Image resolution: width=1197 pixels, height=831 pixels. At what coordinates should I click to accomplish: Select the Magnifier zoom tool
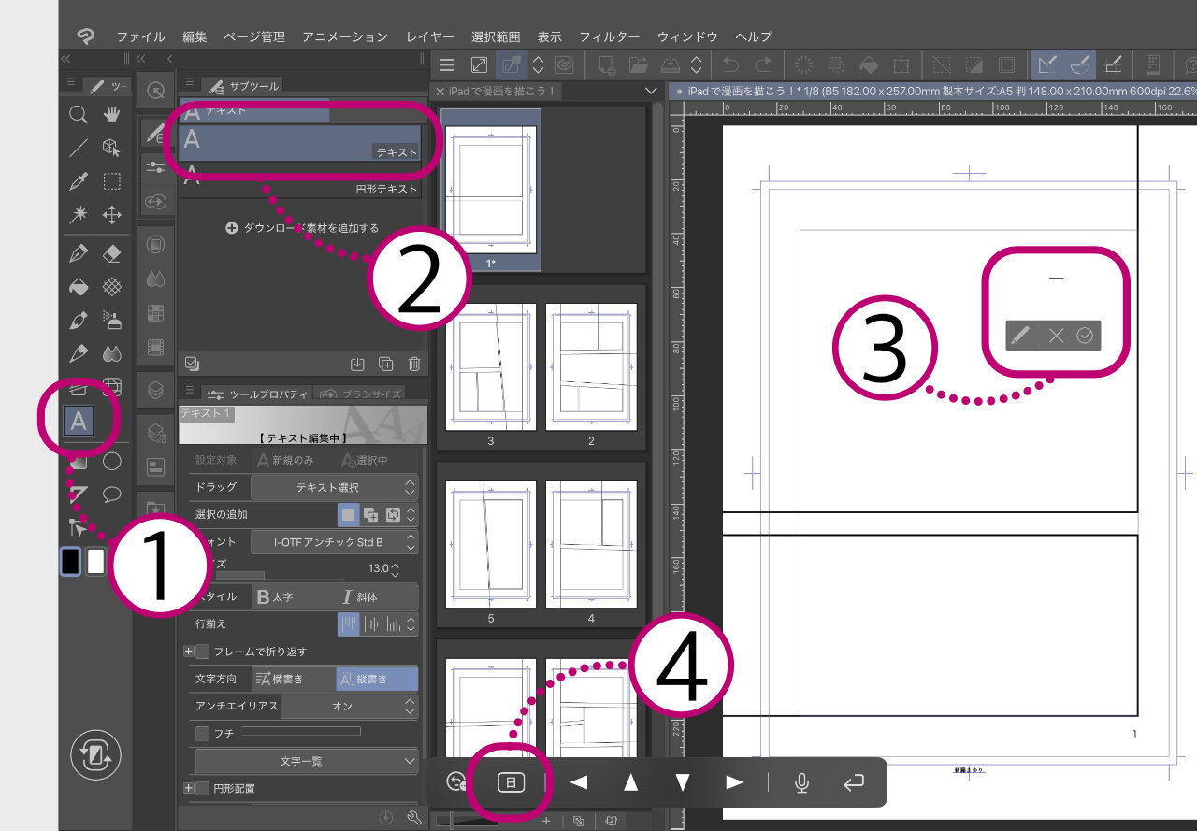point(79,115)
